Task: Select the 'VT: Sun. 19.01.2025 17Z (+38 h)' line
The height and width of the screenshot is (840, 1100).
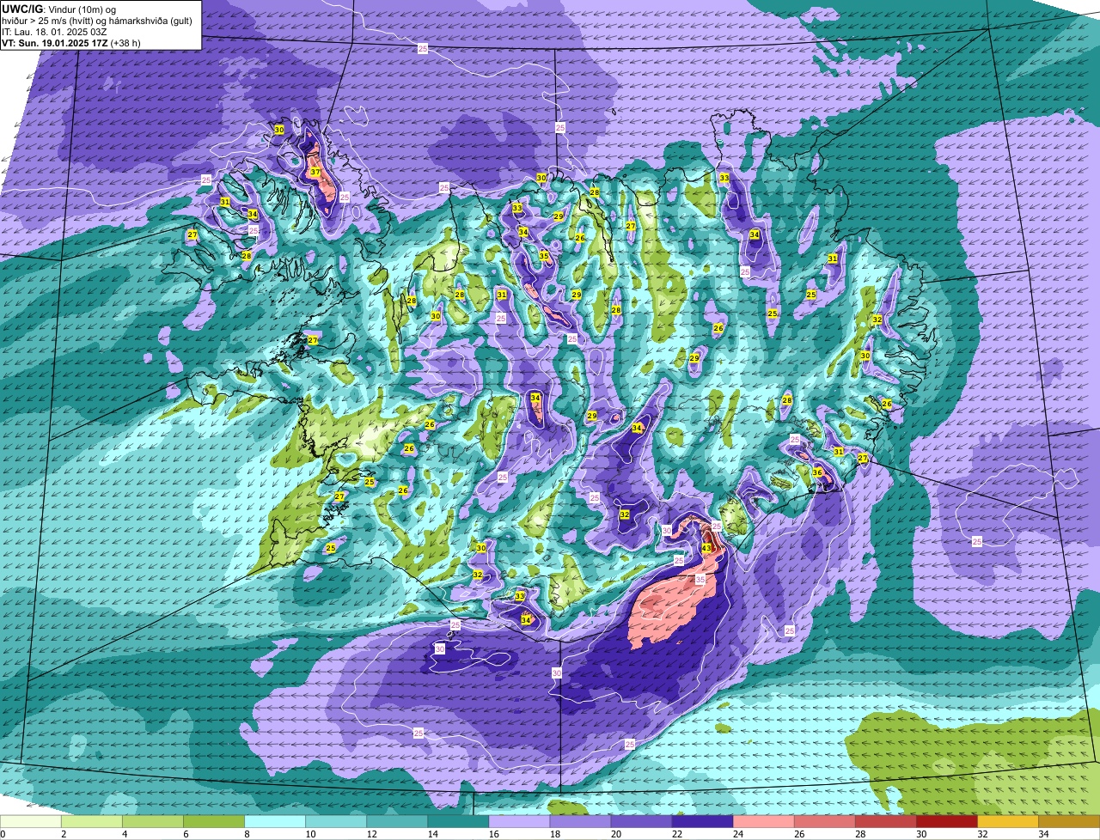Action: click(x=71, y=42)
